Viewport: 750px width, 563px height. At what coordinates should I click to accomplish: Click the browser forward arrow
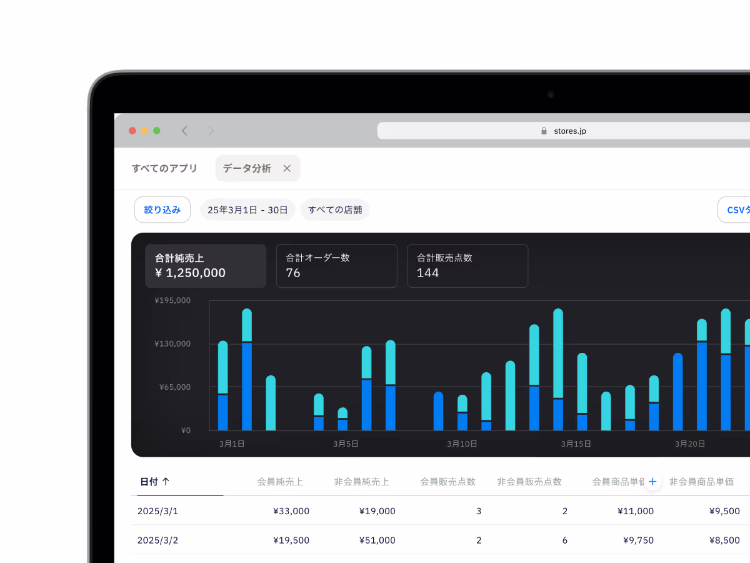[211, 131]
